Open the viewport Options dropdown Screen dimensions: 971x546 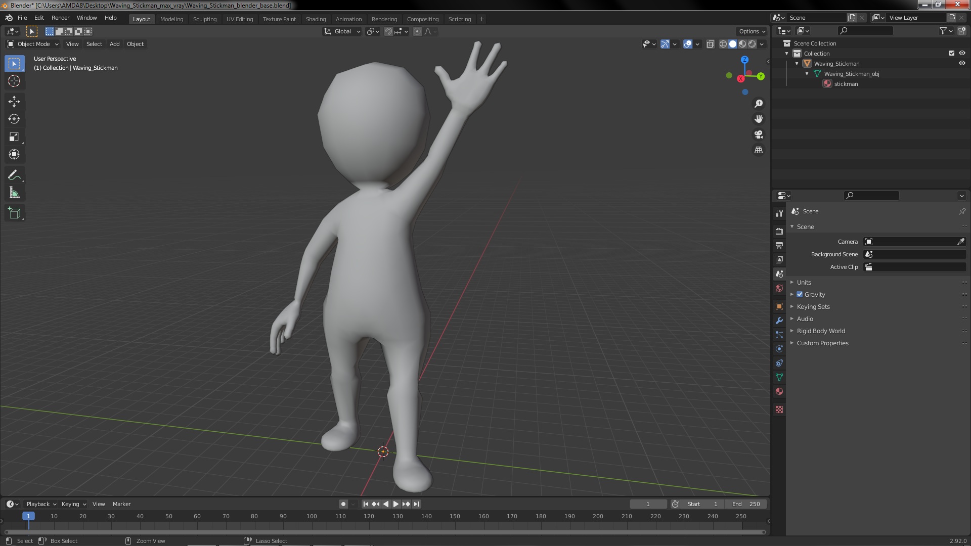tap(752, 31)
